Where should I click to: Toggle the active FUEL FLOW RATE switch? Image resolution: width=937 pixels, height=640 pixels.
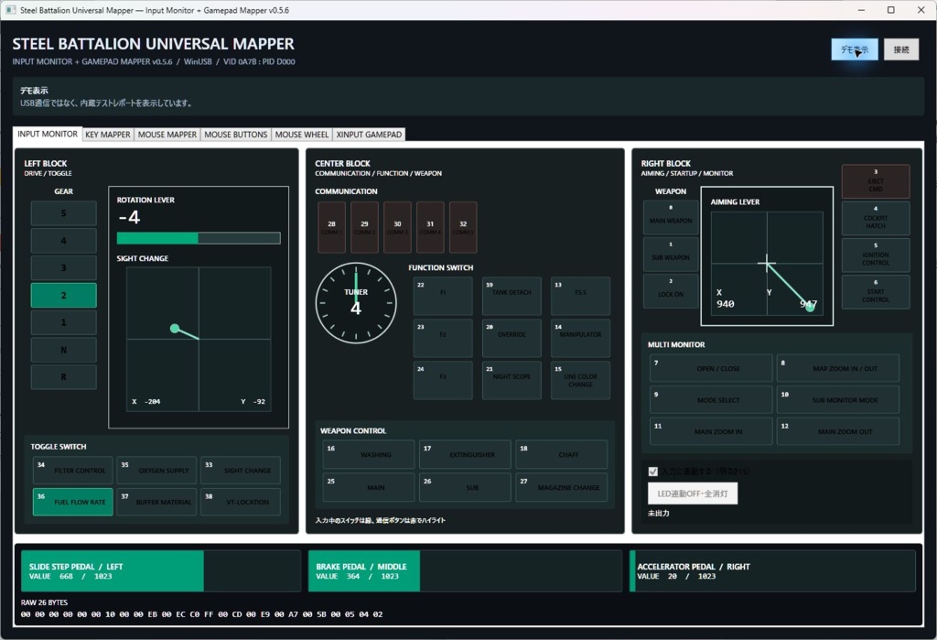[73, 501]
